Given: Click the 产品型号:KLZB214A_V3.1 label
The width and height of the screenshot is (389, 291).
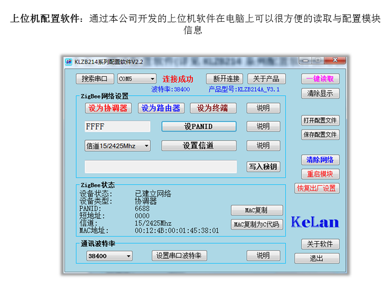Looking at the screenshot, I should pyautogui.click(x=244, y=90).
